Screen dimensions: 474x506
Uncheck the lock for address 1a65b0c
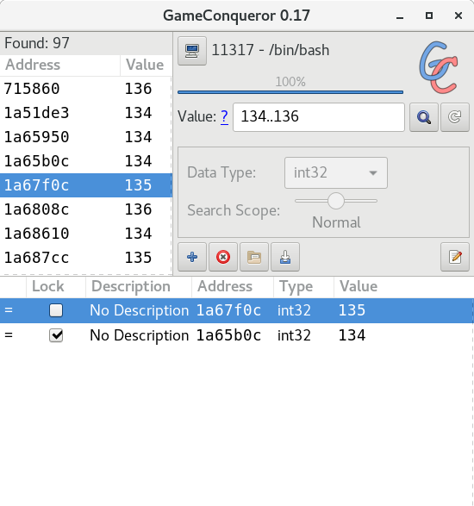tap(56, 335)
